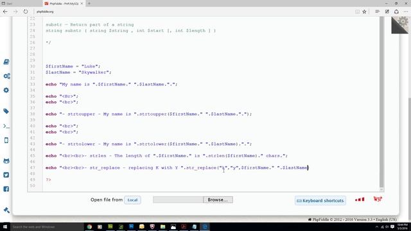Image resolution: width=411 pixels, height=231 pixels.
Task: Place cursor at end of str_replace line
Action: click(308, 167)
